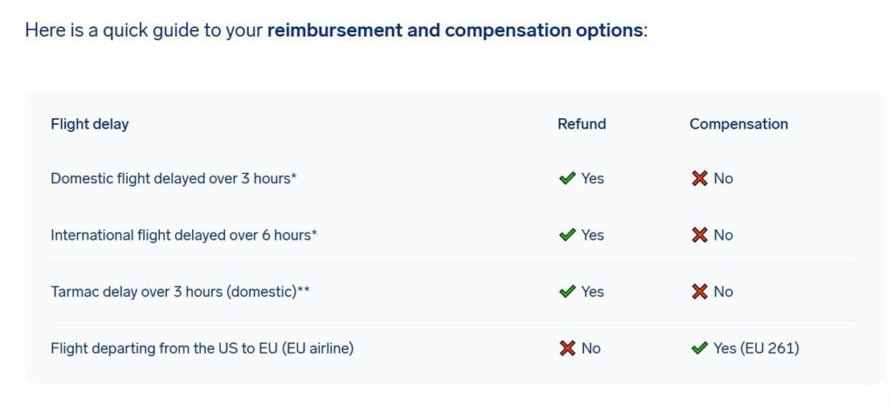
Task: Click the "Yes (EU 261)" compensation text
Action: coord(756,348)
